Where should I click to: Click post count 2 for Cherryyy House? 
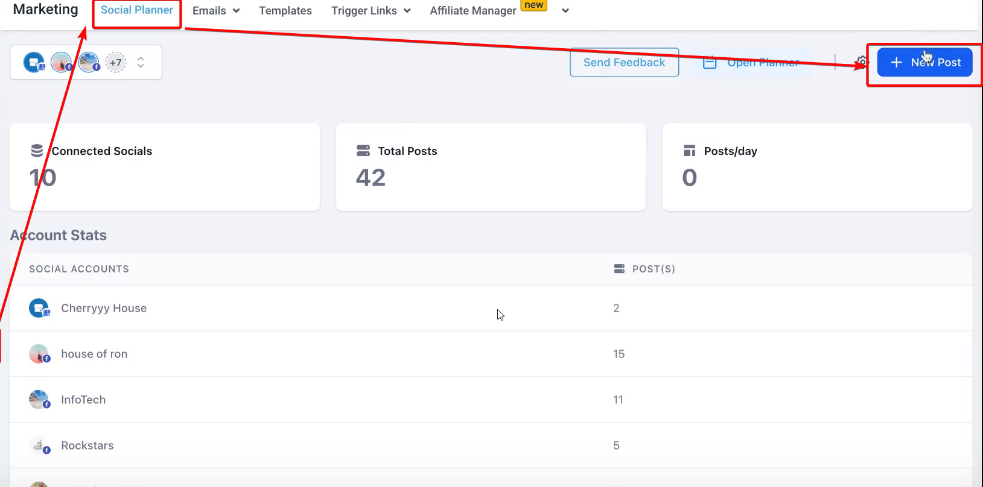[x=616, y=308]
